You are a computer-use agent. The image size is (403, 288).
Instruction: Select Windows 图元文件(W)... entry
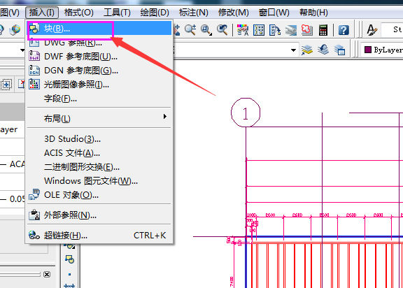click(99, 181)
